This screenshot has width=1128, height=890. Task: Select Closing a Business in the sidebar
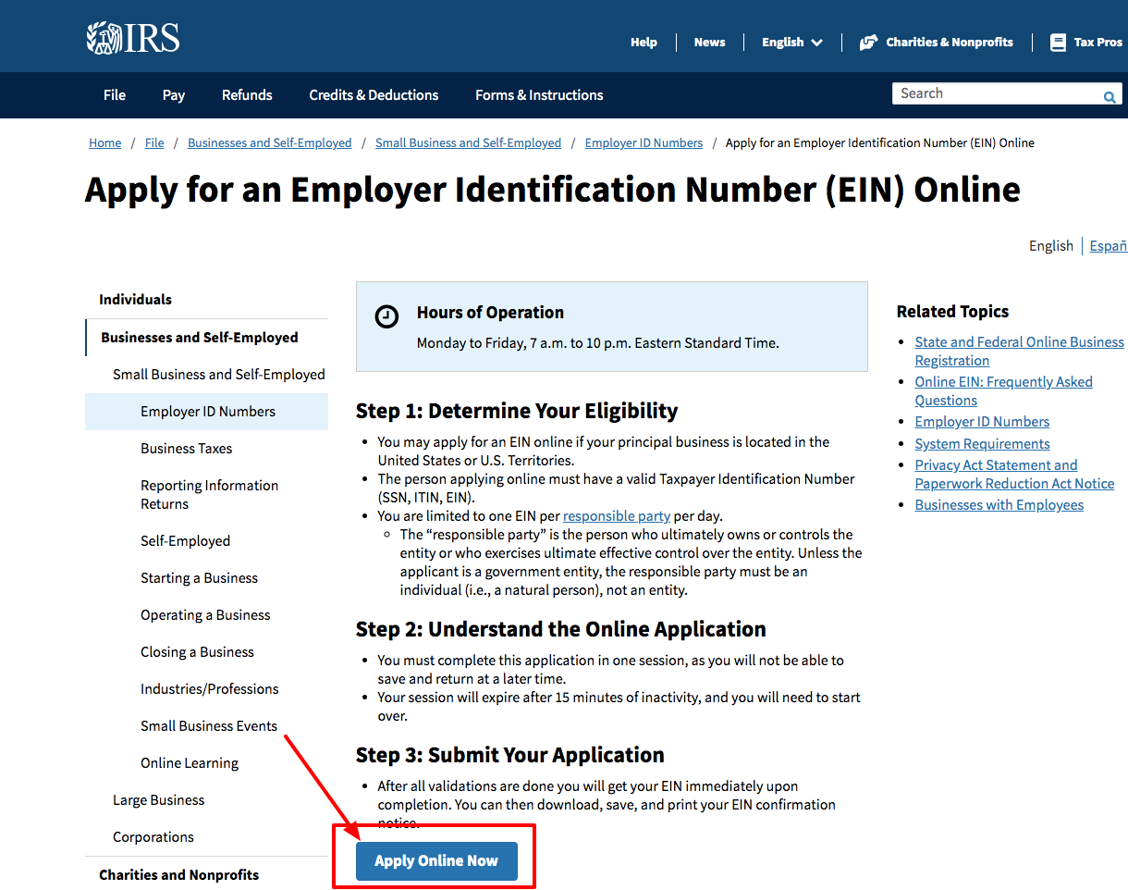[x=197, y=651]
